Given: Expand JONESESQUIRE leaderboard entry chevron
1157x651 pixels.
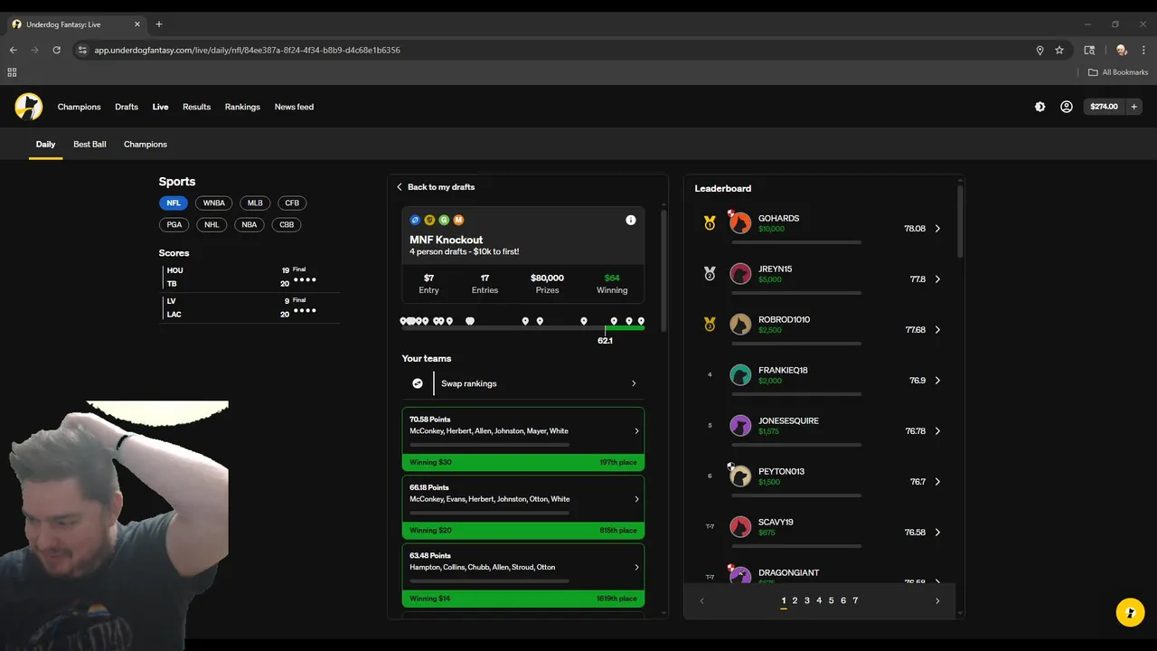Looking at the screenshot, I should pos(937,431).
